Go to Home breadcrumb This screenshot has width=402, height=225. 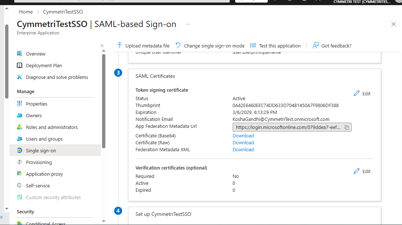[26, 12]
